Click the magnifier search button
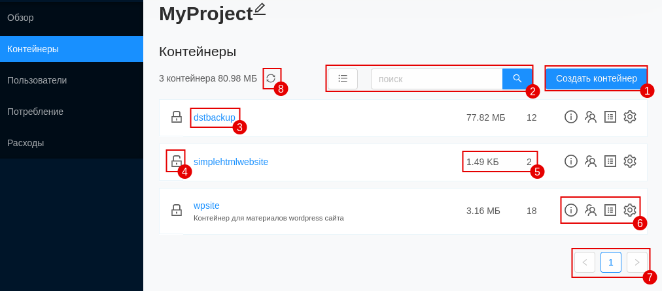This screenshot has height=291, width=662. point(517,79)
